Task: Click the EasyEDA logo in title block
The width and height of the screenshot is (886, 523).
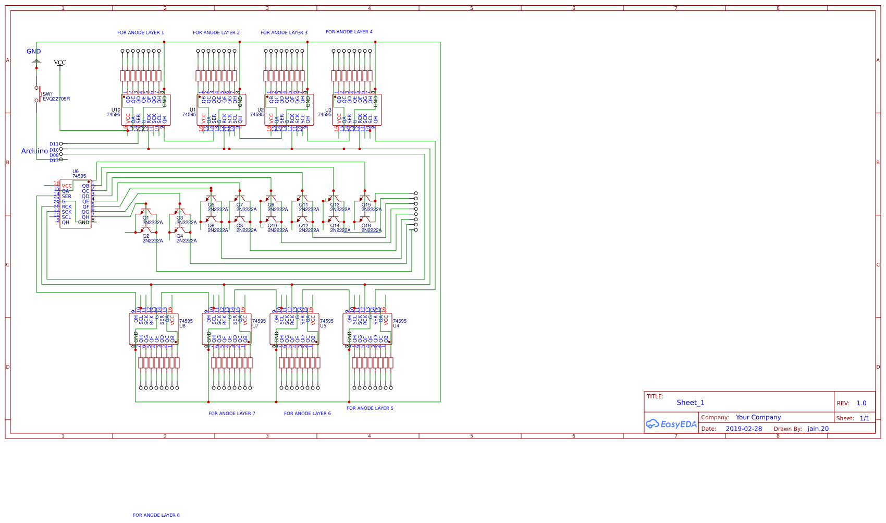Action: point(671,424)
